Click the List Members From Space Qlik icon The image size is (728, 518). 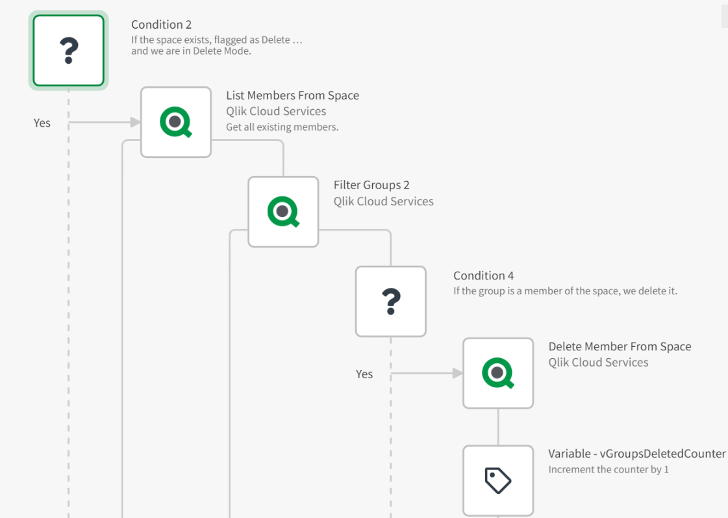(176, 122)
